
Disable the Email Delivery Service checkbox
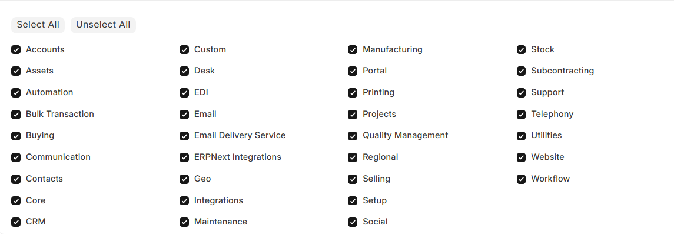[184, 136]
